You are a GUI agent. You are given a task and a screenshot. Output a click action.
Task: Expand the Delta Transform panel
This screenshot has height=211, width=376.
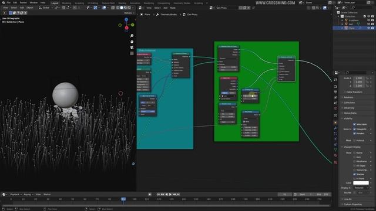[354, 92]
